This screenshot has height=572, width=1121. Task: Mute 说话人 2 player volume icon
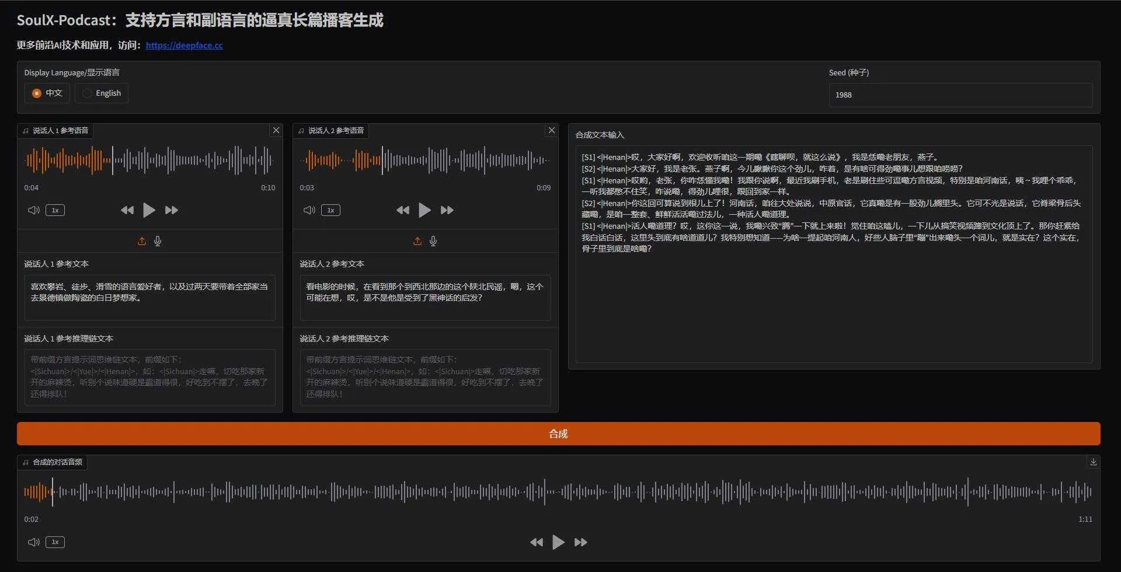coord(309,210)
